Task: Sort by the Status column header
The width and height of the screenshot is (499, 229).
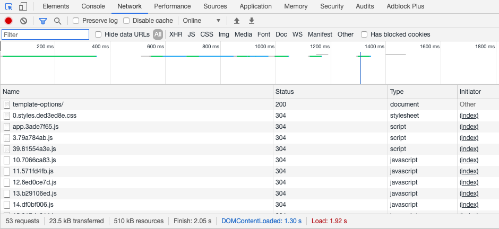Action: [330, 92]
